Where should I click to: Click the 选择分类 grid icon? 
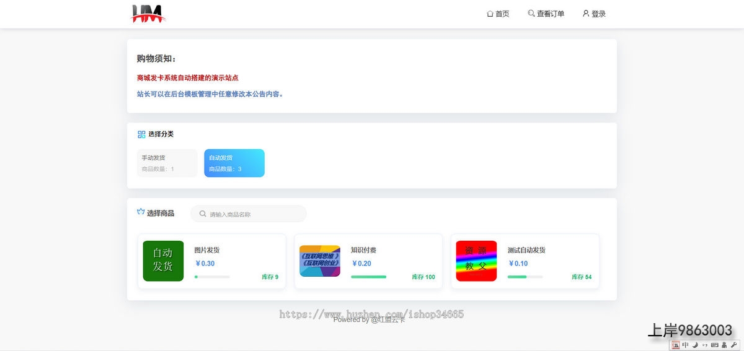point(141,134)
